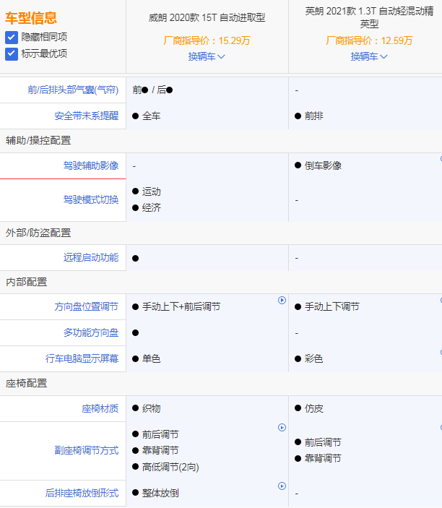Screen dimensions: 442x508
Task: Open the 驾驶辅助影像 parameter link
Action: tap(90, 165)
